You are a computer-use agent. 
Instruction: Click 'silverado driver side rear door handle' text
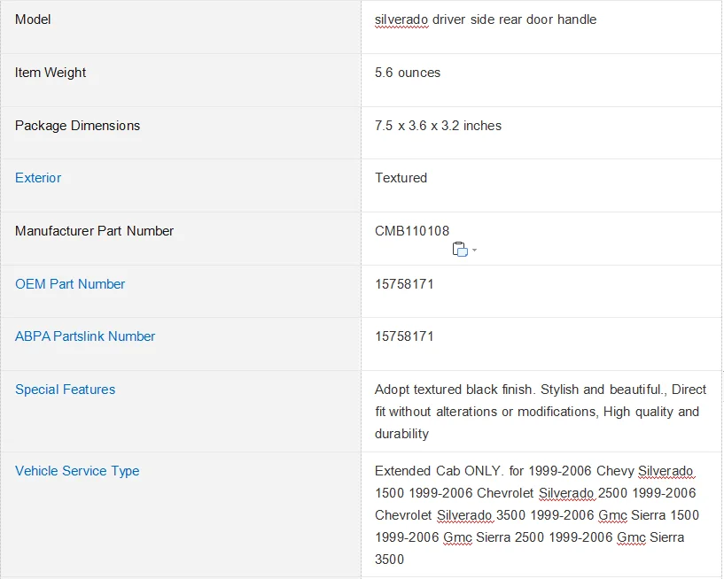(486, 19)
